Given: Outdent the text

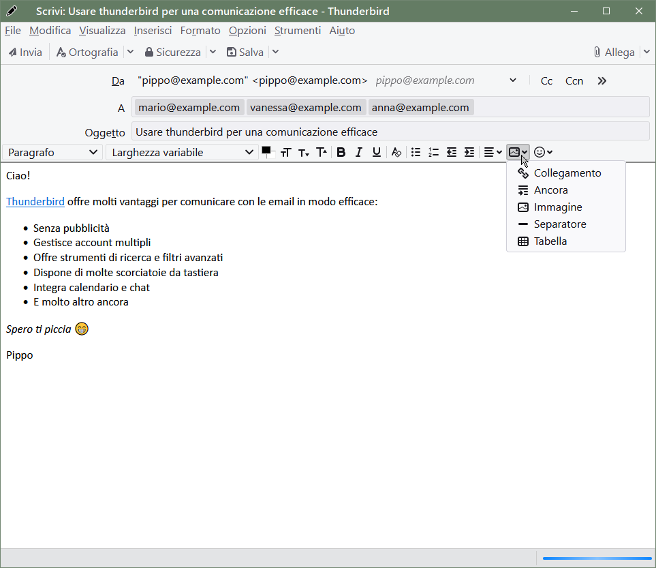Looking at the screenshot, I should point(452,153).
